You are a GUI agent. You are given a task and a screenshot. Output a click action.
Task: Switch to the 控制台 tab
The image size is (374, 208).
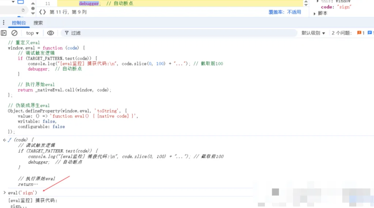pyautogui.click(x=19, y=23)
